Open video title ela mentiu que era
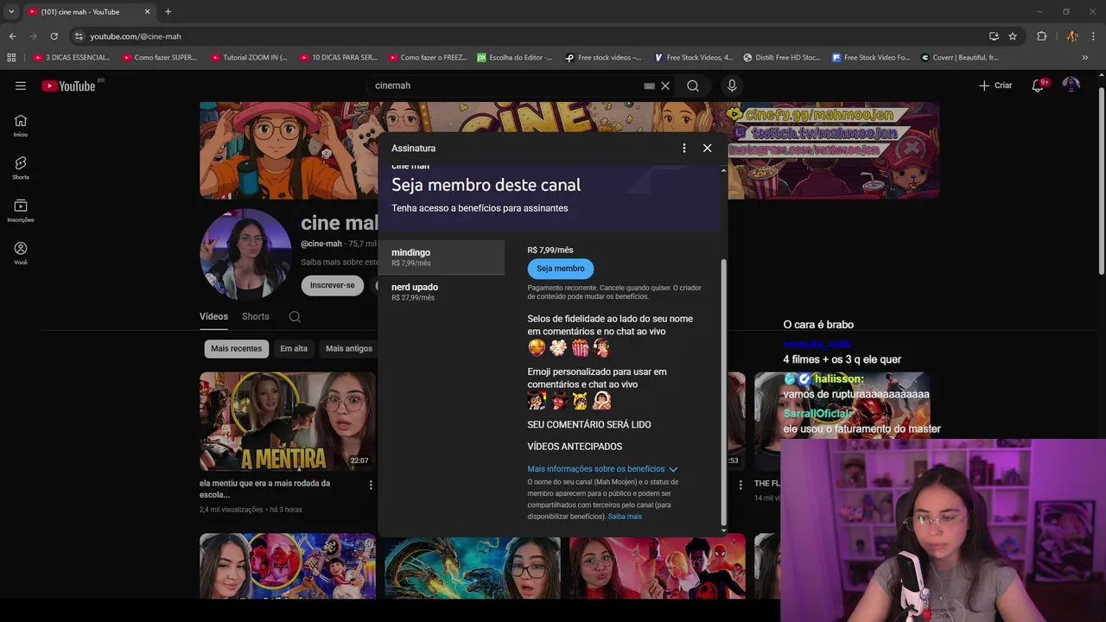 click(x=265, y=489)
